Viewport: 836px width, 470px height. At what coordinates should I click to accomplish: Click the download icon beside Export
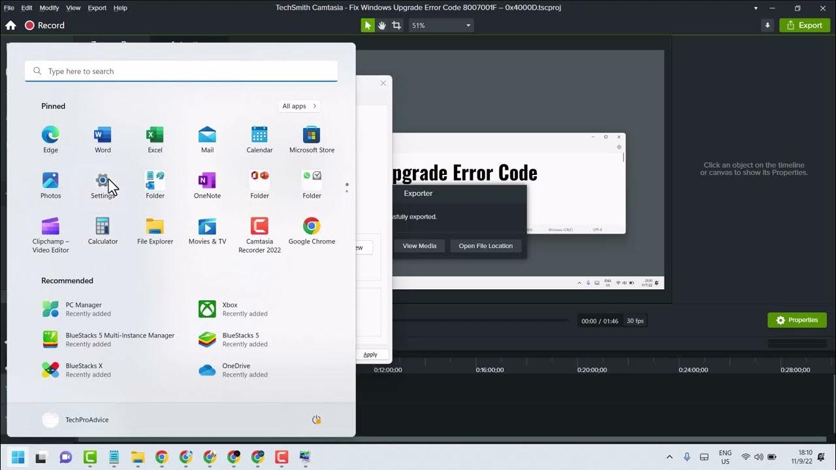767,25
